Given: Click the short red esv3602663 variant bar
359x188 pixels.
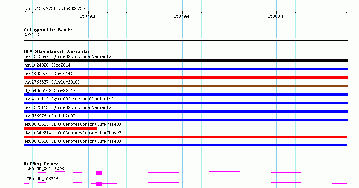Looking at the screenshot, I should [x=61, y=128].
